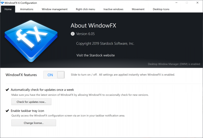Select the Inactive windows tab
Screen dimensions: 203x138
113,9
